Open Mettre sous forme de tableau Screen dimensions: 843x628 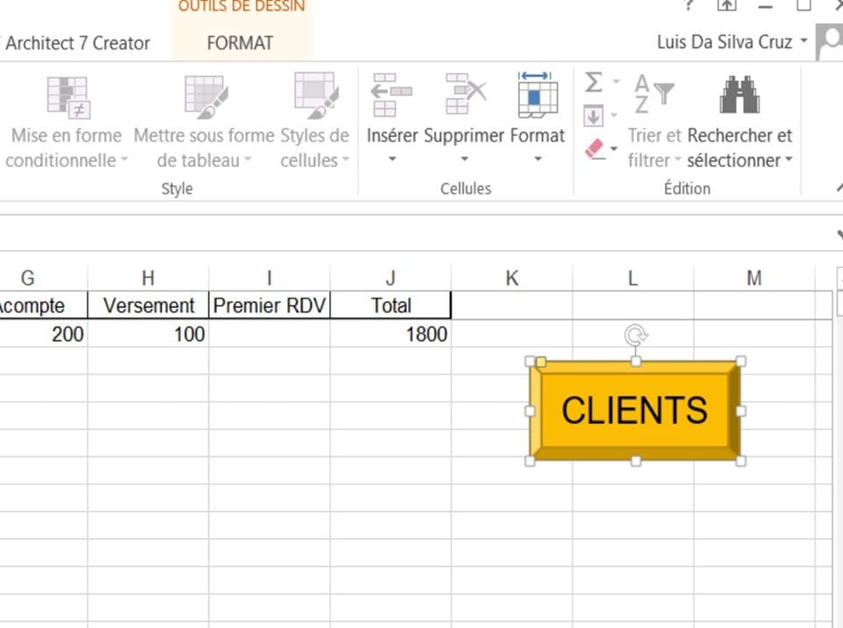(204, 122)
